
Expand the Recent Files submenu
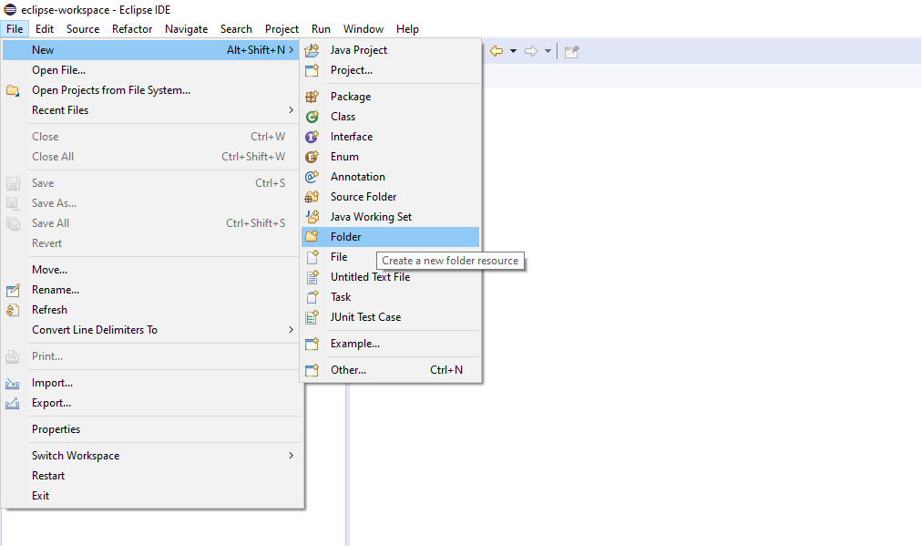point(291,110)
